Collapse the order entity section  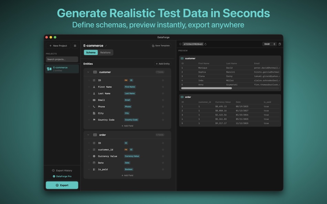[88, 135]
